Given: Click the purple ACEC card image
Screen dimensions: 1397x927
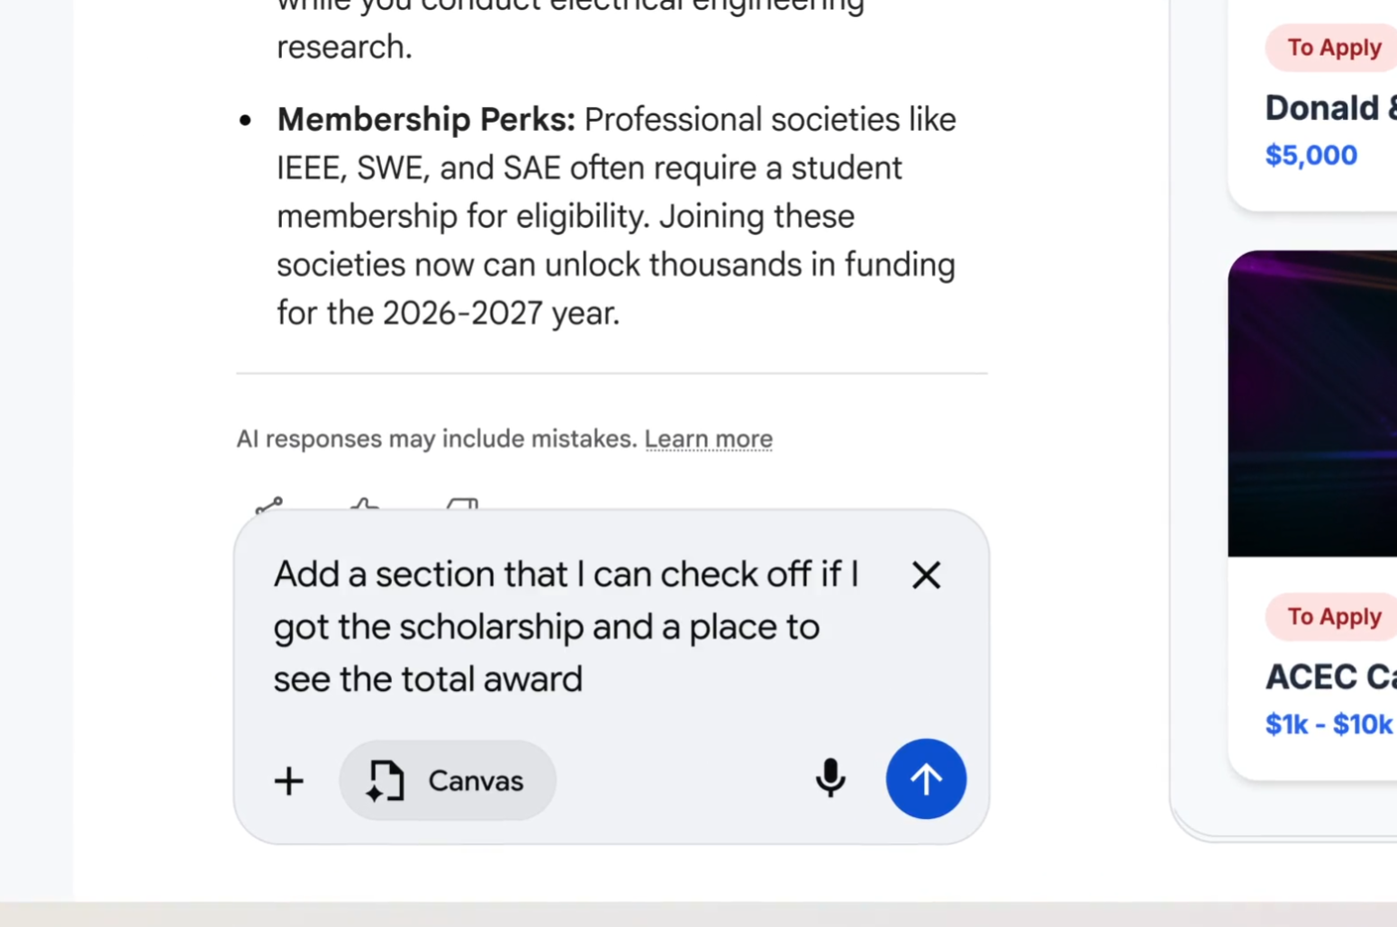Looking at the screenshot, I should click(1312, 404).
